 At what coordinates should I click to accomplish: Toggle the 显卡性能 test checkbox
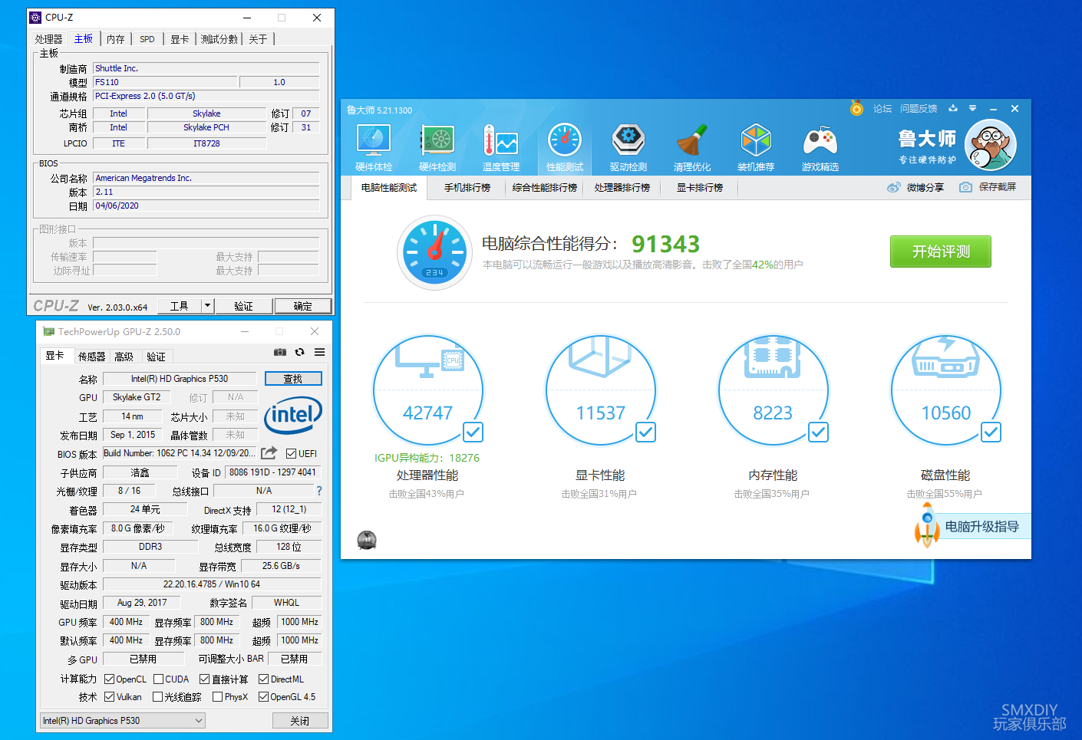point(646,432)
